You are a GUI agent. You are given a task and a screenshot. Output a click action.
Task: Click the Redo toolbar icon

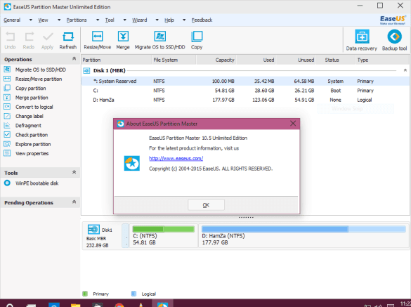(x=29, y=40)
